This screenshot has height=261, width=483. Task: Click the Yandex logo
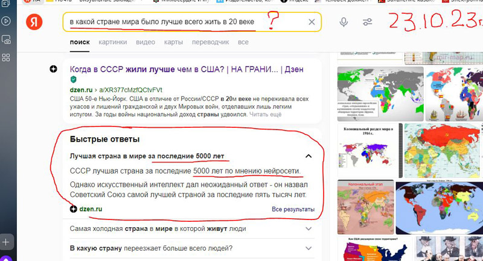[x=34, y=22]
